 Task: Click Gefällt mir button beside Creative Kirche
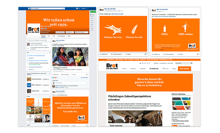(46, 91)
